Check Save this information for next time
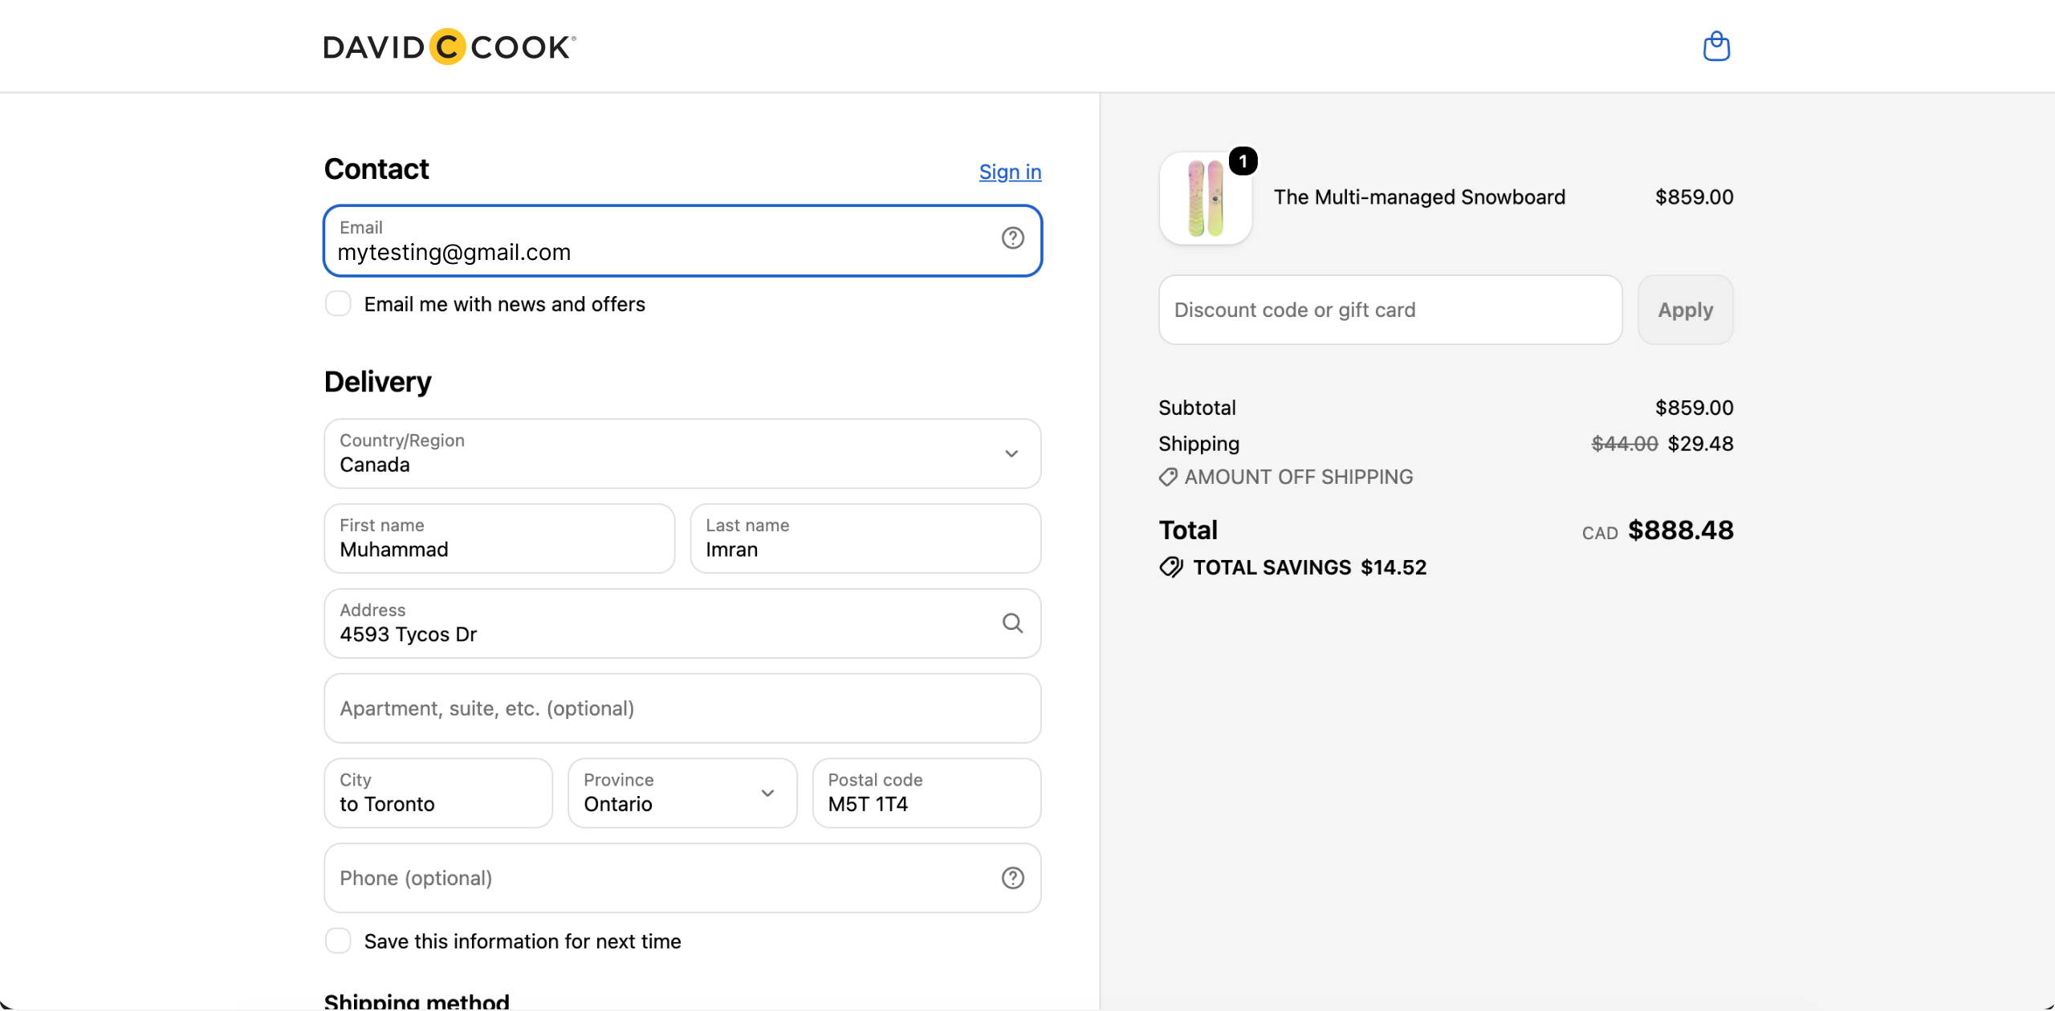2055x1011 pixels. (338, 941)
